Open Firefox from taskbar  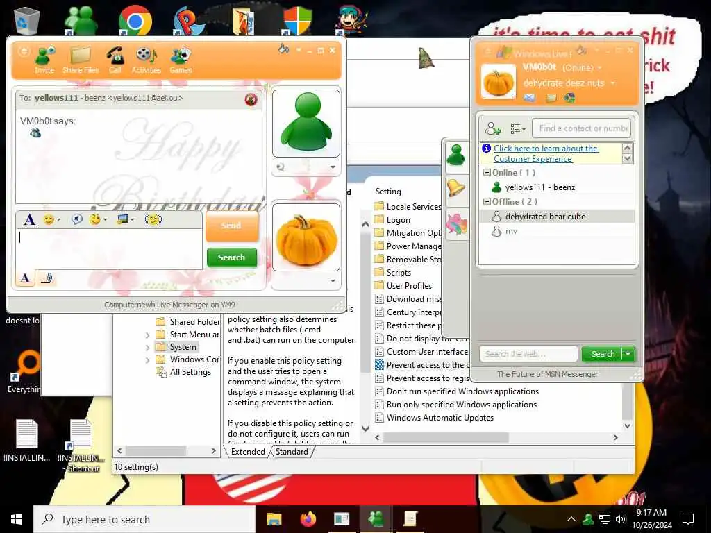tap(308, 519)
